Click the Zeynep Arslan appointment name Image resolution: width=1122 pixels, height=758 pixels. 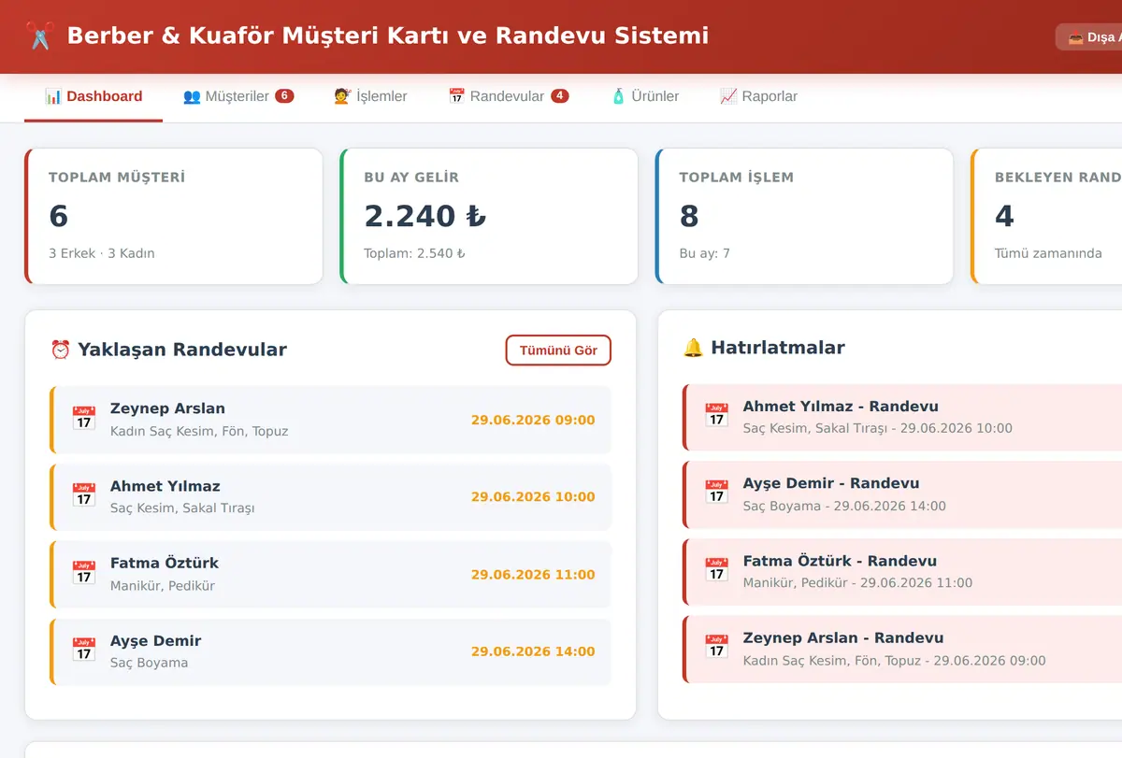click(x=167, y=408)
